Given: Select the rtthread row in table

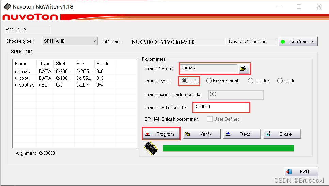Looking at the screenshot, I should click(75, 71).
